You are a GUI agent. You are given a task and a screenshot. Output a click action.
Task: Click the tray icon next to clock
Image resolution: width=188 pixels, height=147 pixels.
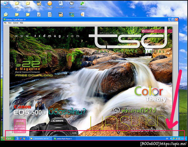coord(179,139)
